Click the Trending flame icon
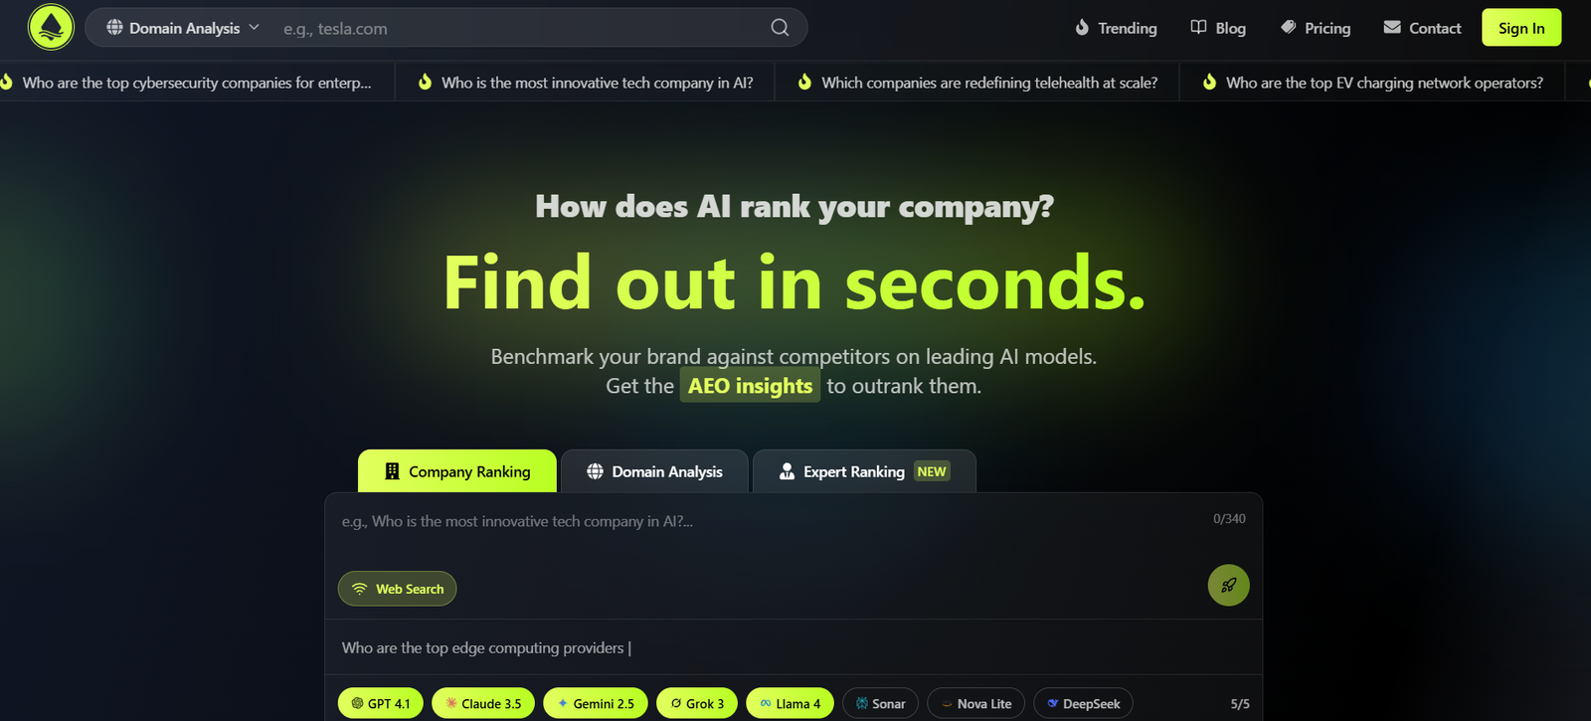Viewport: 1591px width, 721px height. (x=1082, y=28)
